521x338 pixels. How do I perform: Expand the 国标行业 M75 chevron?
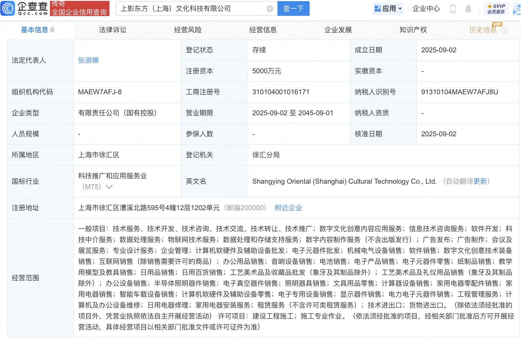pos(109,187)
